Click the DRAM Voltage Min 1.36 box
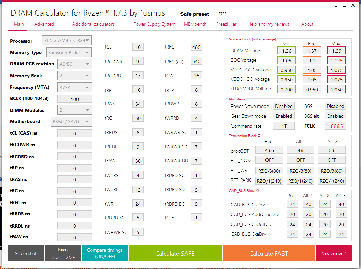361x269 pixels. coord(287,51)
